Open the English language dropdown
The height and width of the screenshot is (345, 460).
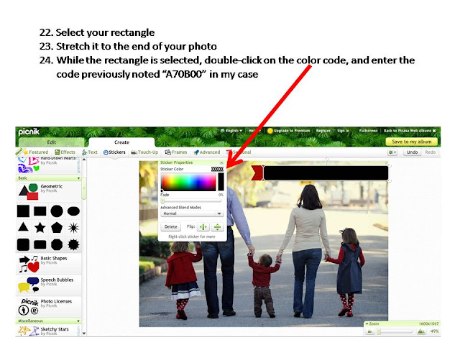[231, 131]
